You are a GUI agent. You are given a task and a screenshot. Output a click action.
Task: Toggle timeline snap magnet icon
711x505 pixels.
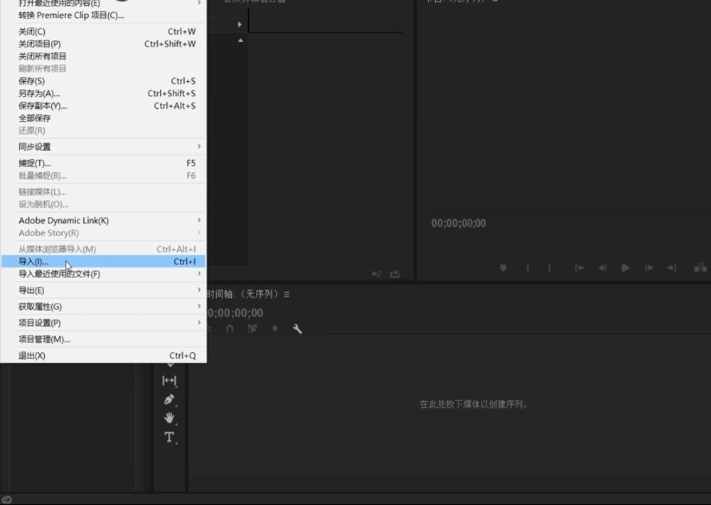pyautogui.click(x=230, y=329)
